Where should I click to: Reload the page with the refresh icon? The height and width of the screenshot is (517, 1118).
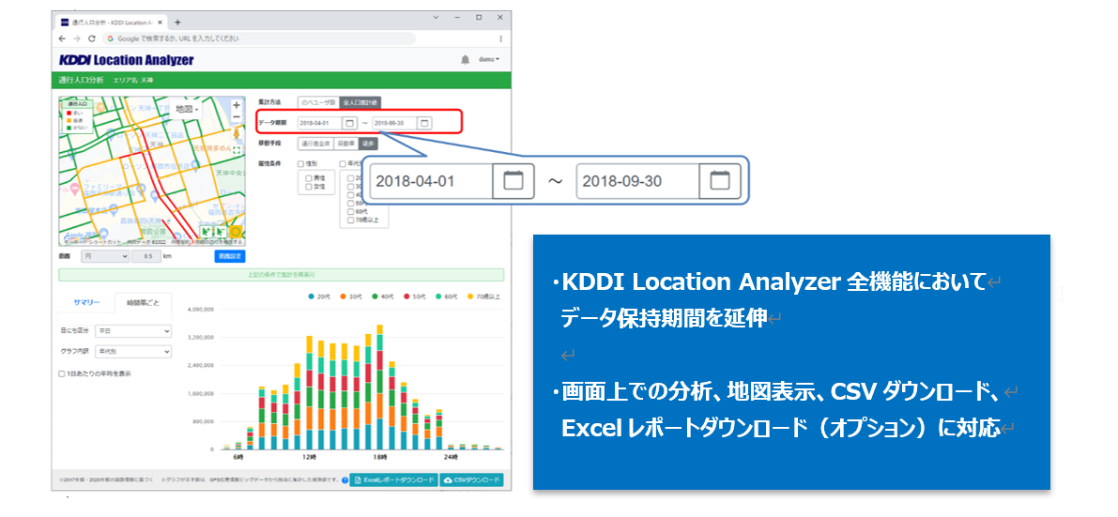tap(90, 38)
